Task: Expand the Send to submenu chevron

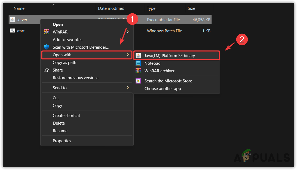Action: click(x=128, y=88)
